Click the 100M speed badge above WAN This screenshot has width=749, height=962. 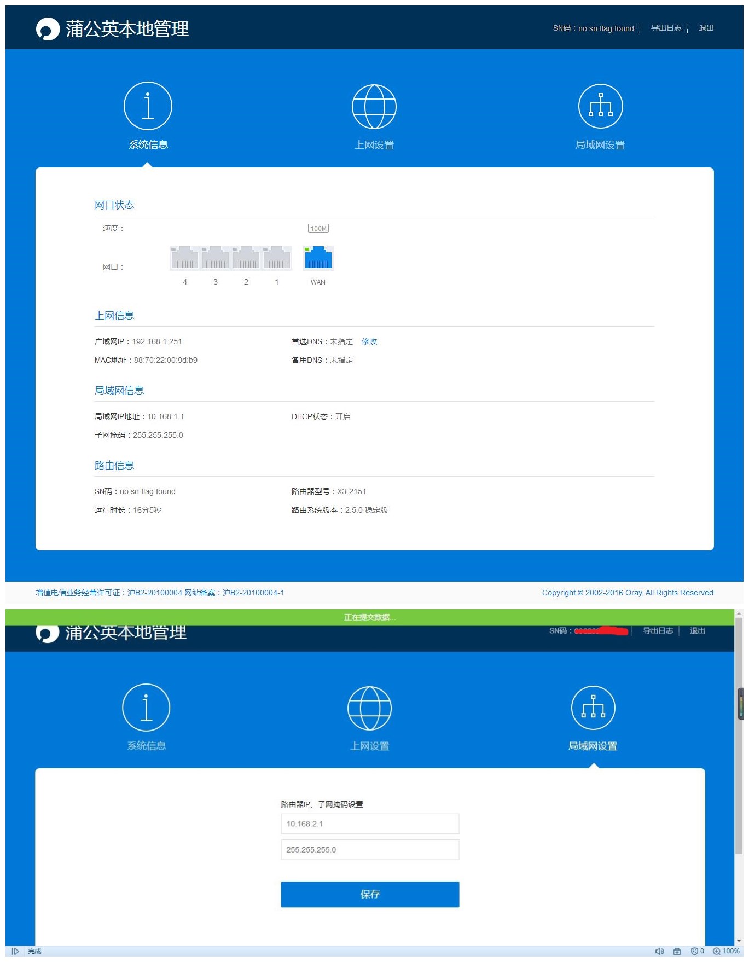[318, 229]
